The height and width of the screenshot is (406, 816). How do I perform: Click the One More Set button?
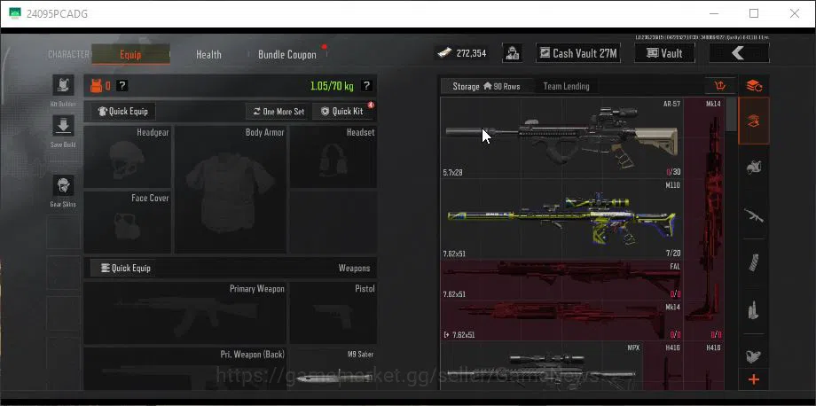(x=279, y=111)
